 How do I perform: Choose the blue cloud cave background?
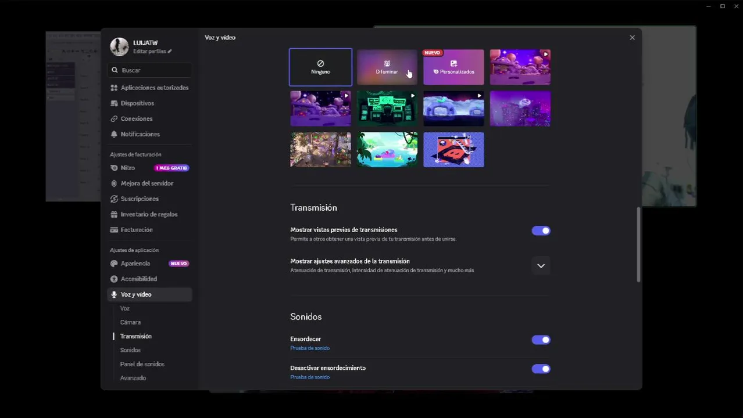coord(453,109)
